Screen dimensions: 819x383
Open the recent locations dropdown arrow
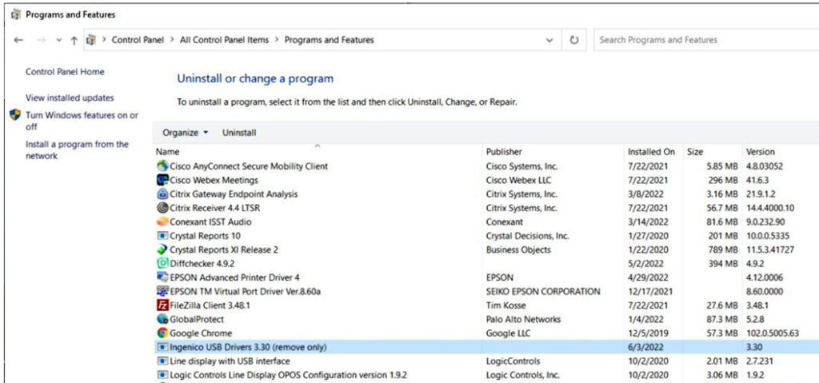pos(58,40)
